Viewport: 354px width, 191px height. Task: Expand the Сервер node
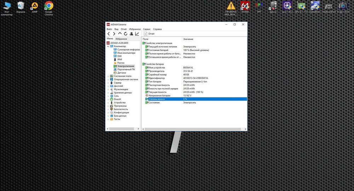108,83
